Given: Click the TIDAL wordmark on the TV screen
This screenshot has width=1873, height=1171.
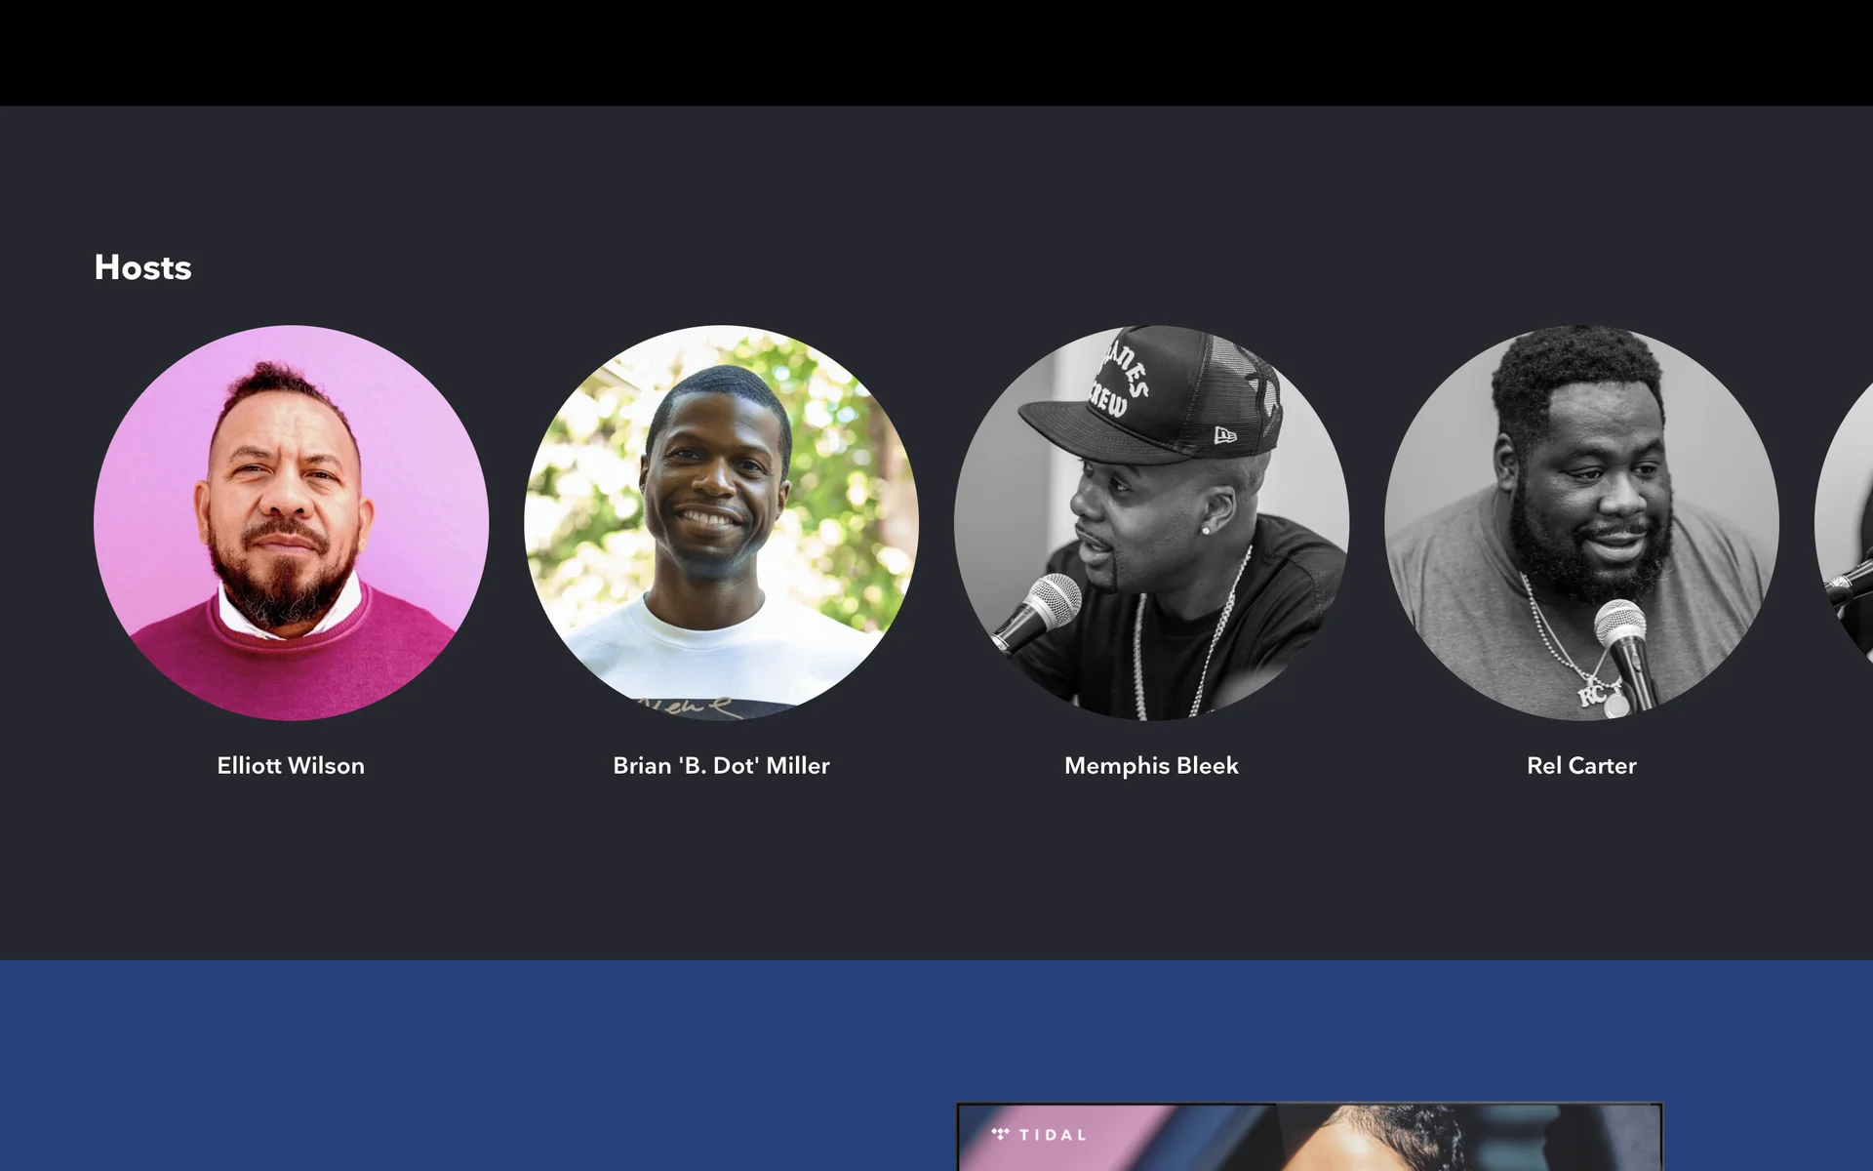Looking at the screenshot, I should [x=1053, y=1135].
